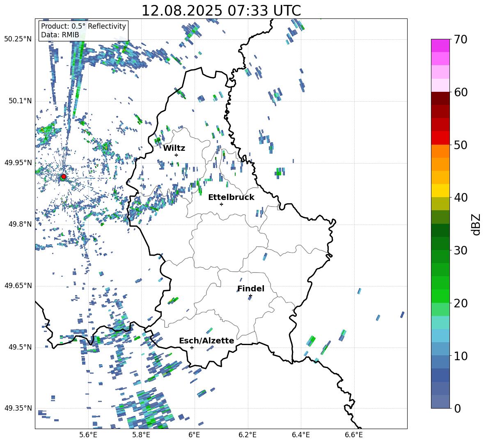Click the cross marker below Wiltz

[177, 155]
